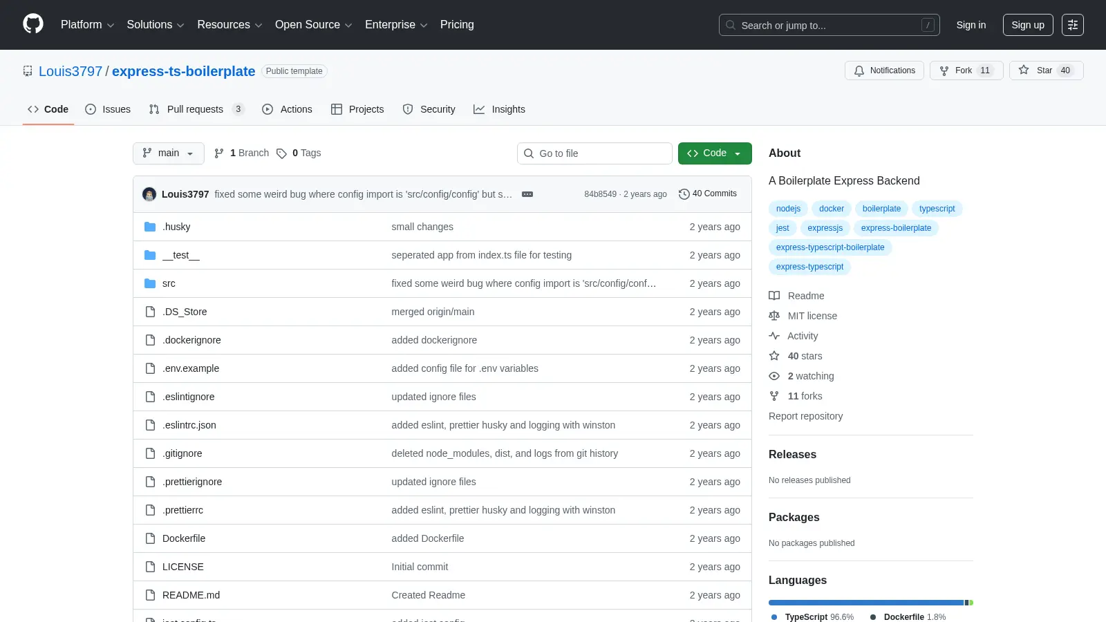The width and height of the screenshot is (1106, 622).
Task: Click the Search or jump to field
Action: 829,25
